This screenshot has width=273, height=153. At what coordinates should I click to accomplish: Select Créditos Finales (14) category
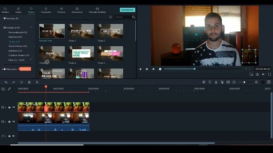coord(19,55)
